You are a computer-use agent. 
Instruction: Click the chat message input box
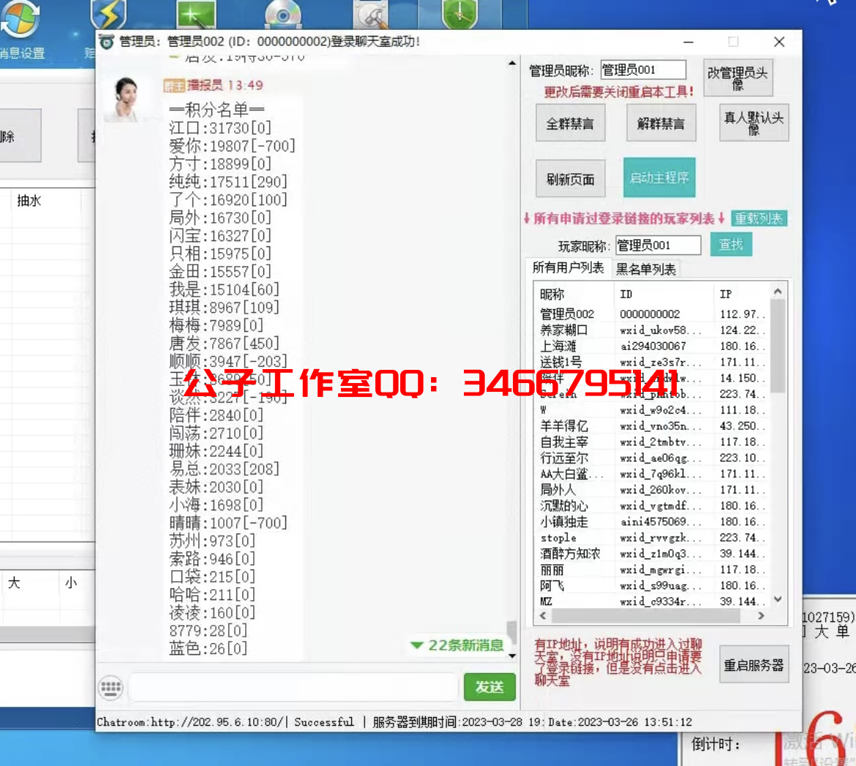pos(293,688)
